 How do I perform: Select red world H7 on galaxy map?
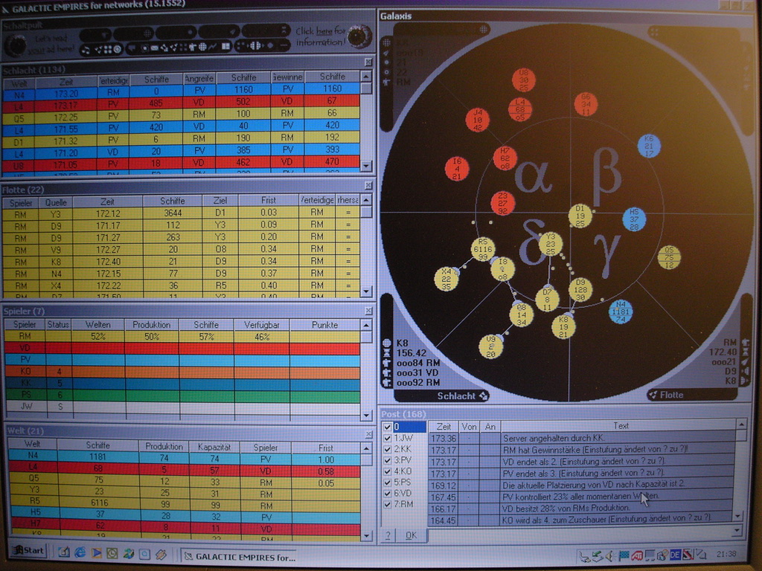[x=505, y=158]
